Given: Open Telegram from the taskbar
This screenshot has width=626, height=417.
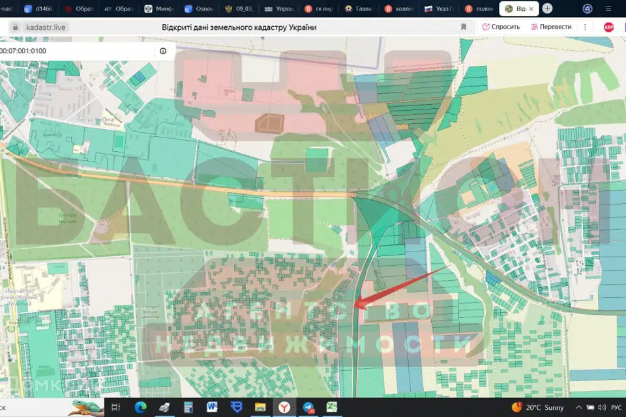Looking at the screenshot, I should 308,407.
